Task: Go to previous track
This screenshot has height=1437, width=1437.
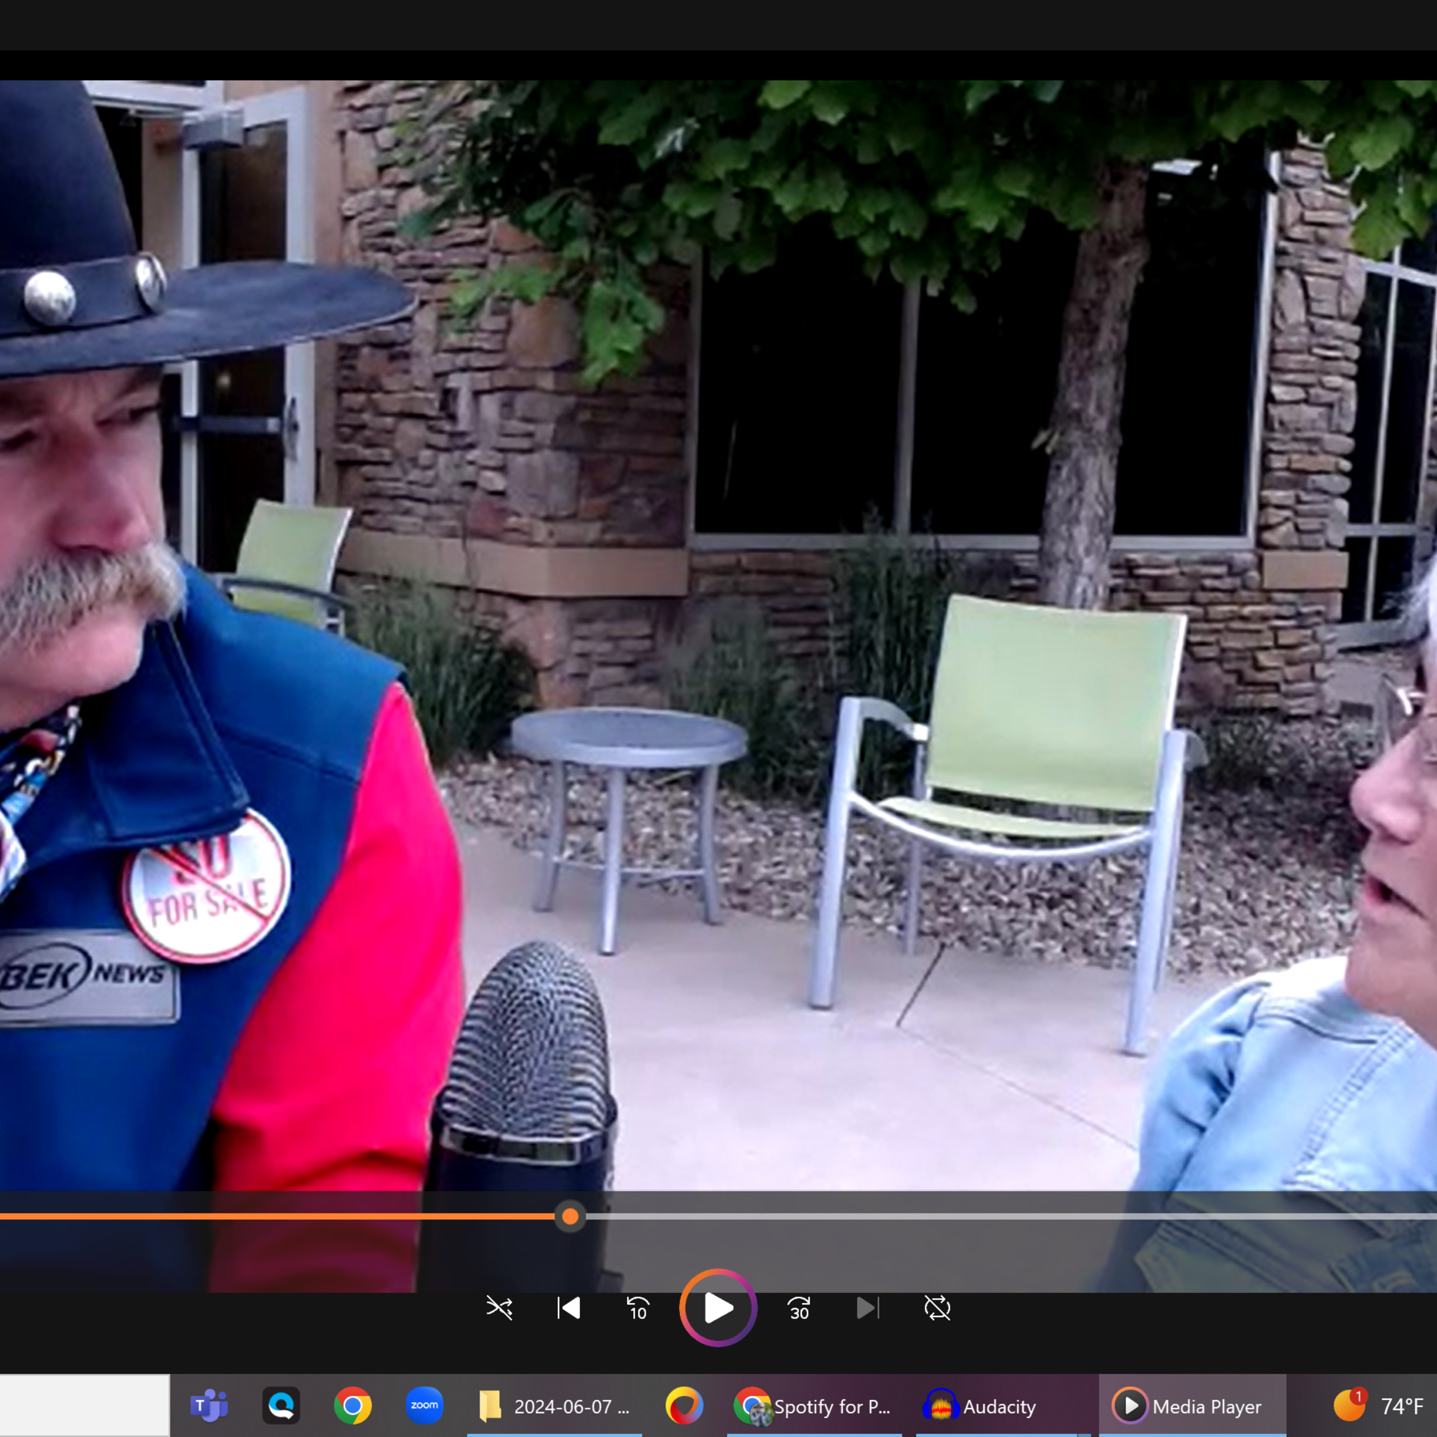Action: [569, 1308]
